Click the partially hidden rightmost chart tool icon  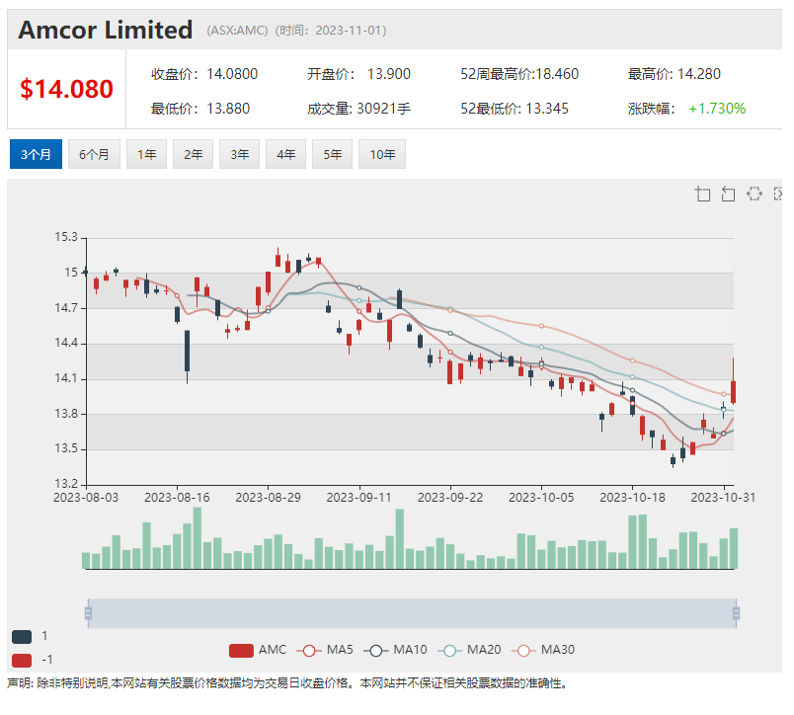point(778,194)
